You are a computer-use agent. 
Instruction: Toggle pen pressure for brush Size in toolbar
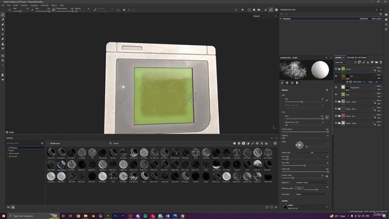32,10
